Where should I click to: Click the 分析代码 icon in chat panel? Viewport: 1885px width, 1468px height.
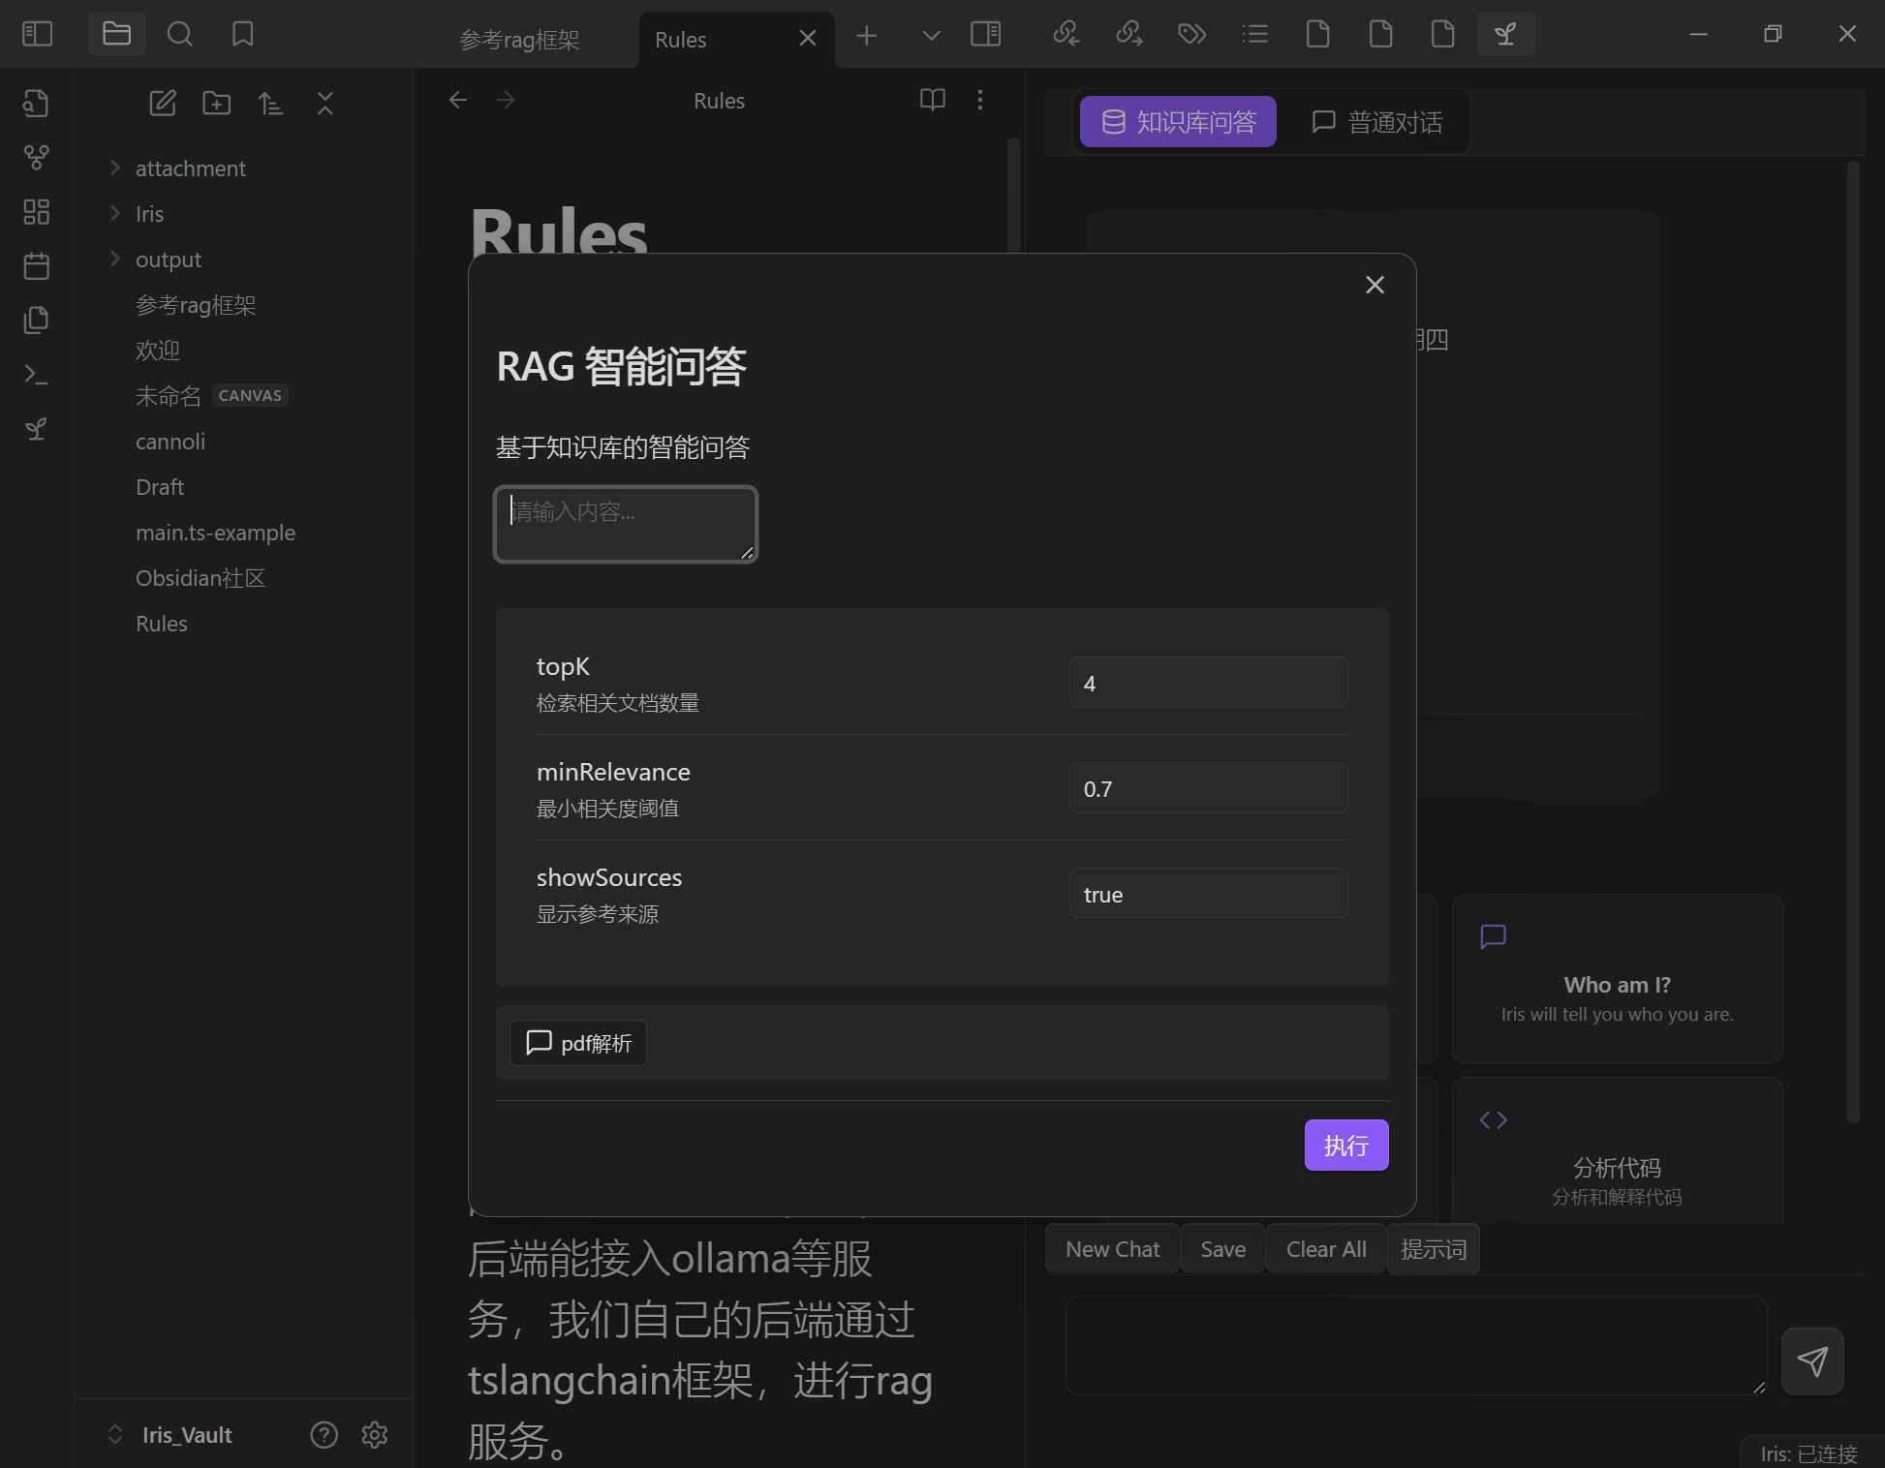tap(1492, 1119)
